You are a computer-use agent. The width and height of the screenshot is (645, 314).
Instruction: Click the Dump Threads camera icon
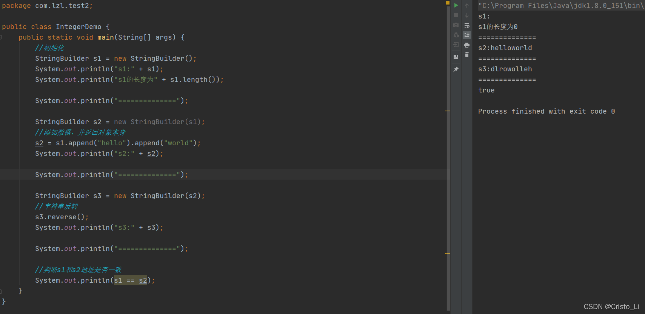(x=456, y=25)
